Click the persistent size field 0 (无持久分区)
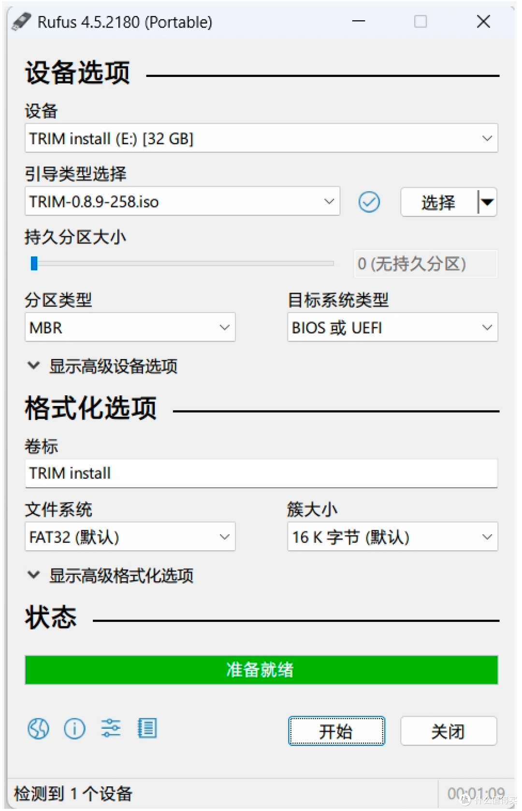 pos(426,264)
